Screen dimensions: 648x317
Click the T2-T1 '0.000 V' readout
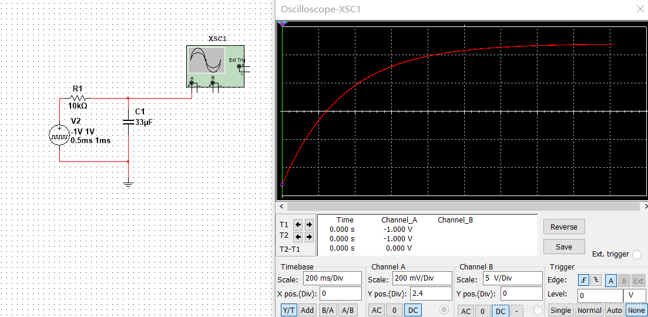(x=398, y=248)
